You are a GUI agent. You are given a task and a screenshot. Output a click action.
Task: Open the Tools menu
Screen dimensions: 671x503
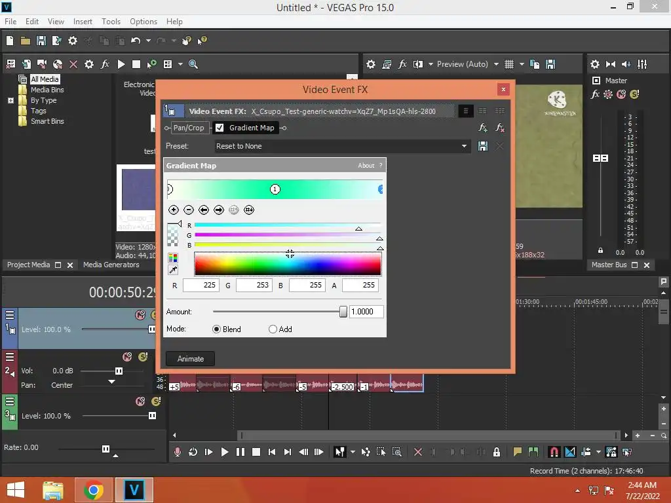[111, 22]
